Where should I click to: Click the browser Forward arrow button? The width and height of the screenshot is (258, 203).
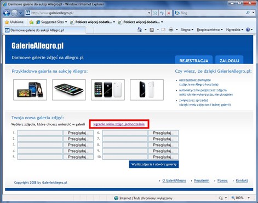[x=15, y=13]
